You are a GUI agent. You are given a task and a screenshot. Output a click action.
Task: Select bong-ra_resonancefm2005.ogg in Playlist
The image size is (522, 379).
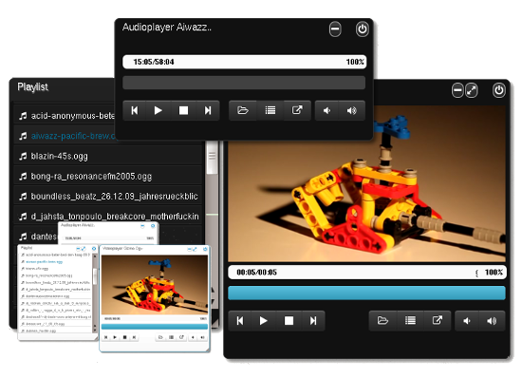(x=108, y=176)
